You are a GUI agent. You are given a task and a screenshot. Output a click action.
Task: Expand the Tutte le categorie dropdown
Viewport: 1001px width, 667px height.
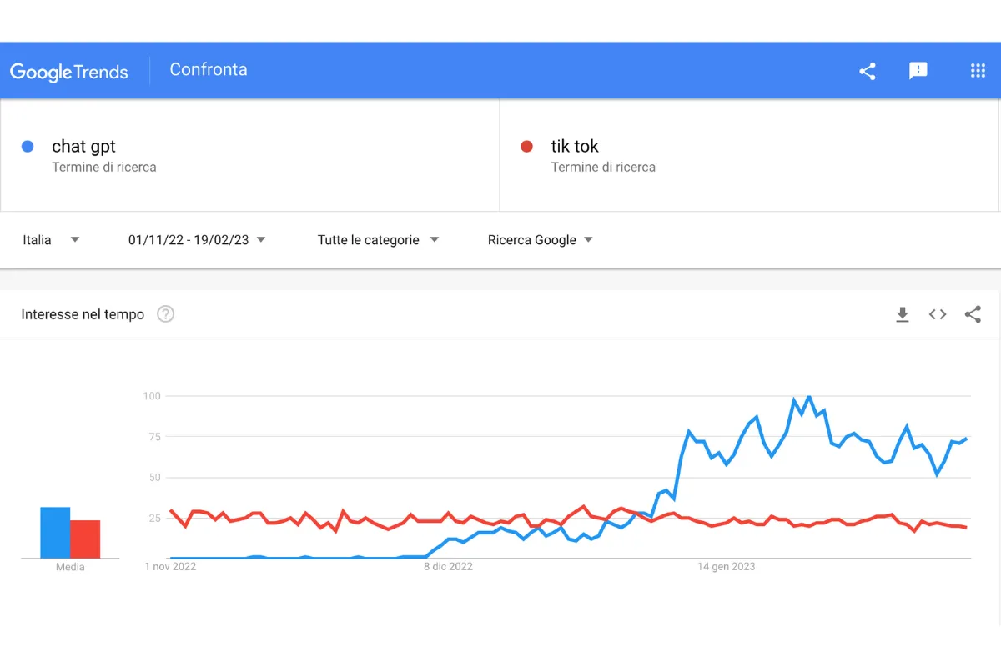[378, 240]
